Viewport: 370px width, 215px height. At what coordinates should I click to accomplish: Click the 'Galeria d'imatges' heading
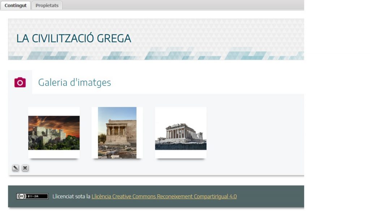74,82
